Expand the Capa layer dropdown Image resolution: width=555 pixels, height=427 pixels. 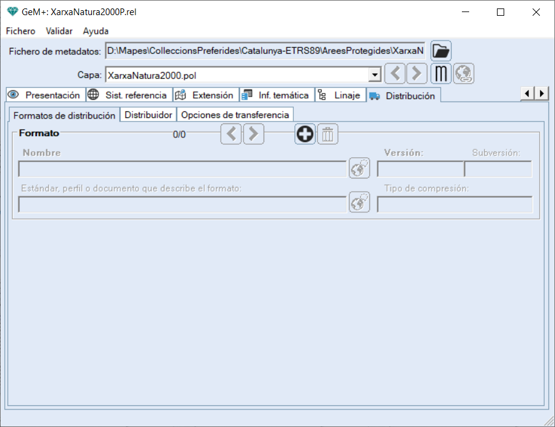pyautogui.click(x=375, y=75)
